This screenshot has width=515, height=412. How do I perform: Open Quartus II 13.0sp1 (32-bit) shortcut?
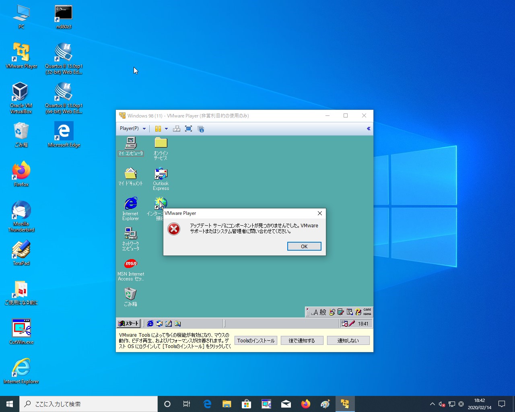click(64, 58)
